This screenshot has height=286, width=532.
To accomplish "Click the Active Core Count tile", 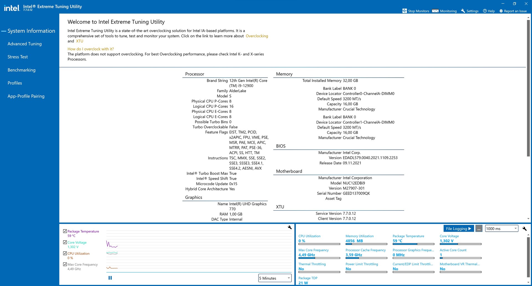I will click(x=461, y=254).
